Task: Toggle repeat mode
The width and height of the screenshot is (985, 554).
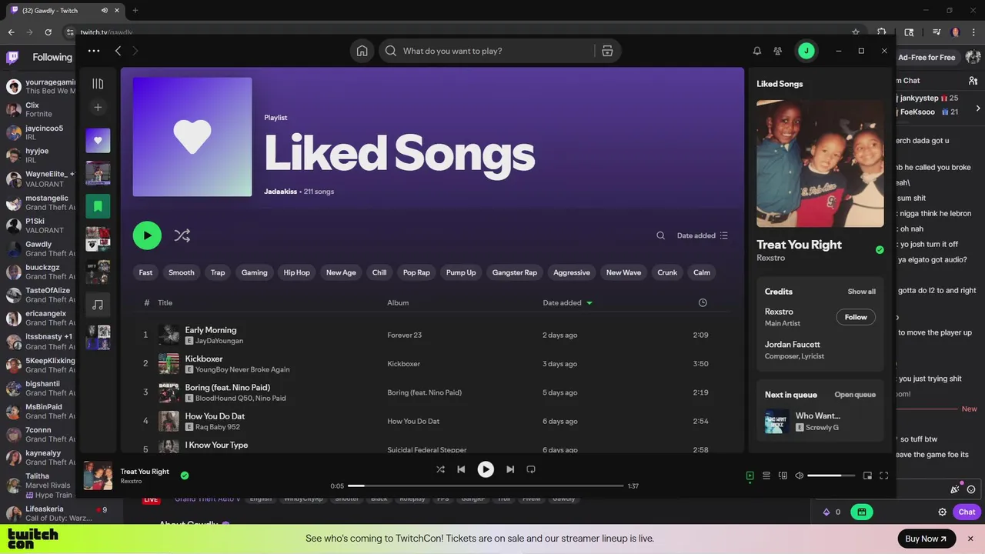Action: (531, 469)
